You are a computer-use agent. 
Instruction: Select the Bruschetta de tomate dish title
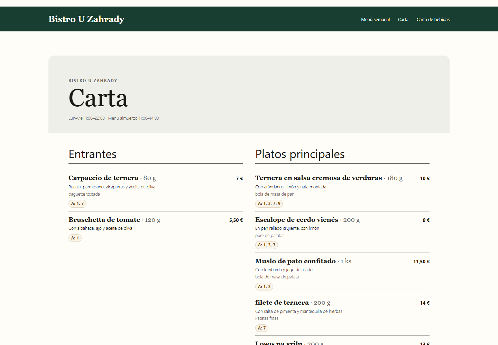pos(104,220)
